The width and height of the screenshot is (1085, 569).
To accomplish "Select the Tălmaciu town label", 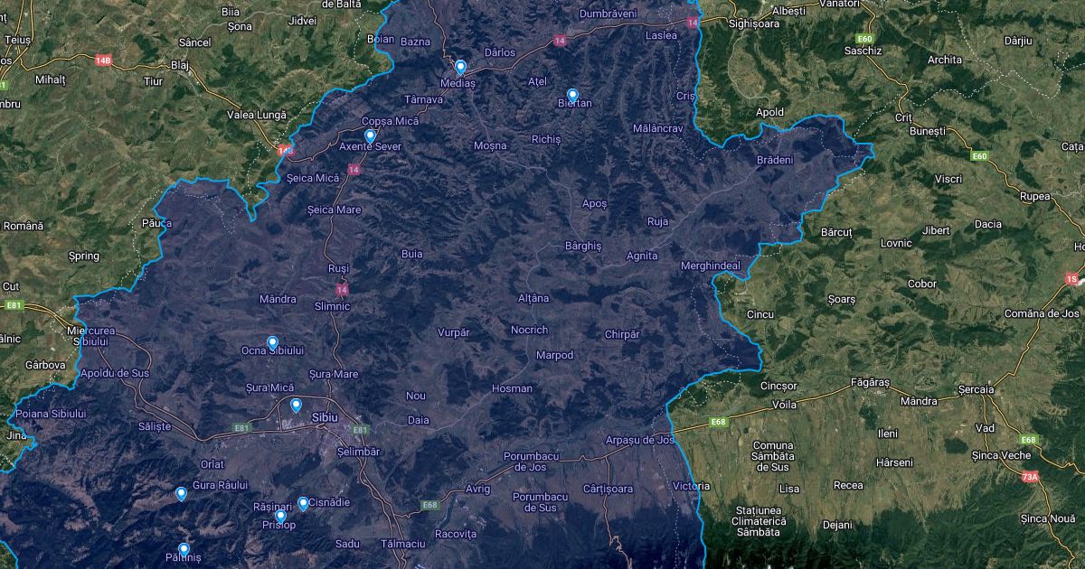I will click(x=403, y=544).
